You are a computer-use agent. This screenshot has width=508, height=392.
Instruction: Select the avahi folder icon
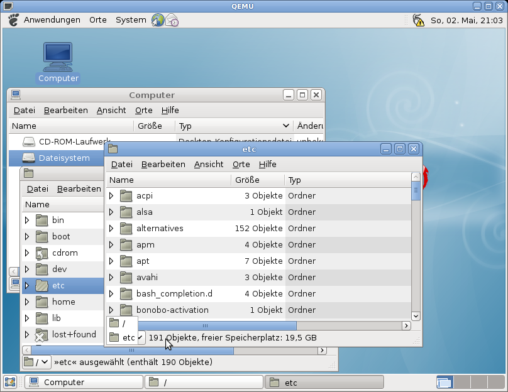click(x=126, y=278)
